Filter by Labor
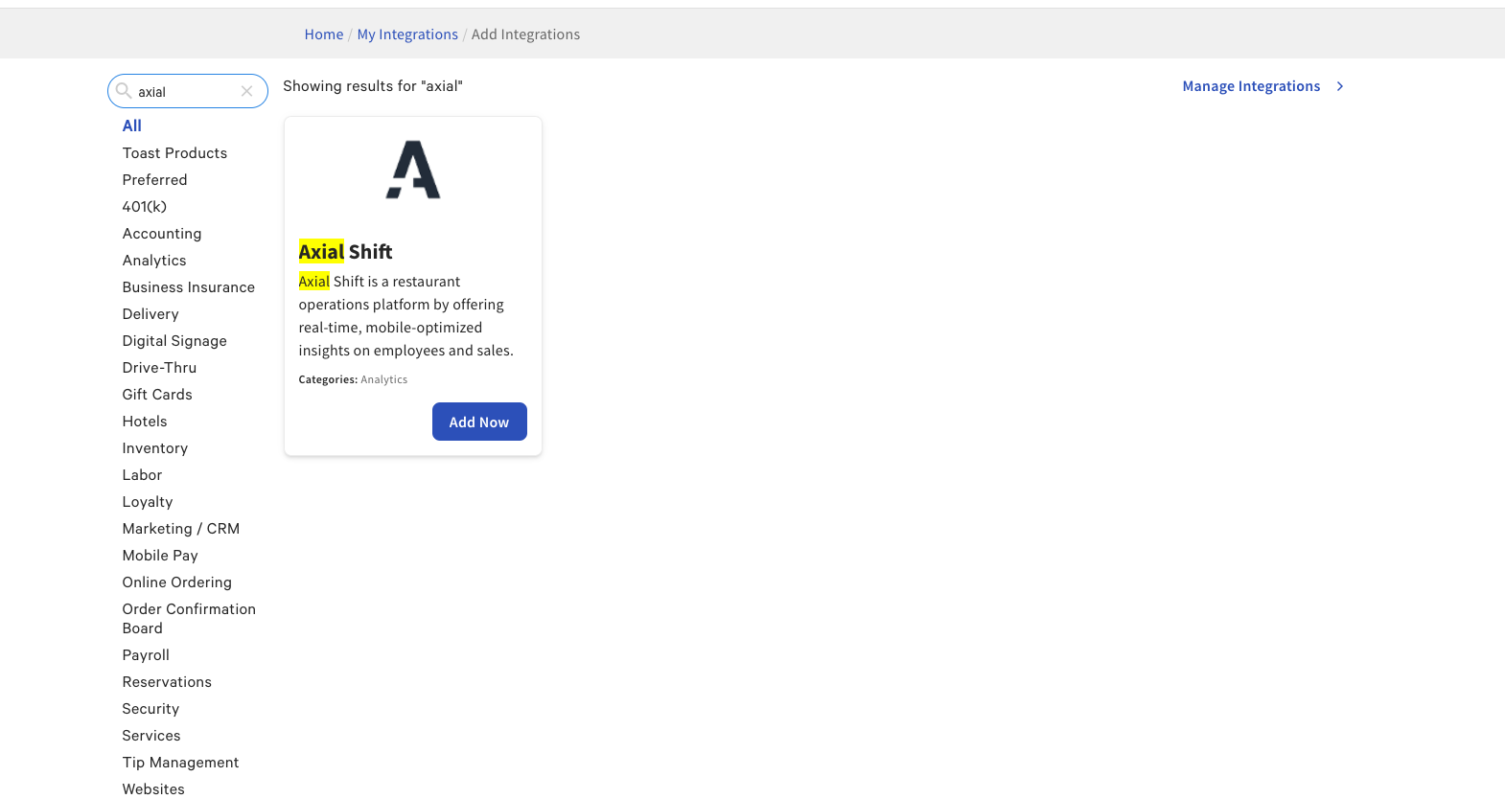 [142, 475]
